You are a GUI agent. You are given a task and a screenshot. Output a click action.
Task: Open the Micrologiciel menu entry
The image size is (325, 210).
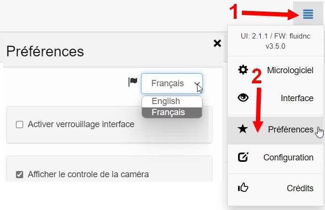[275, 70]
